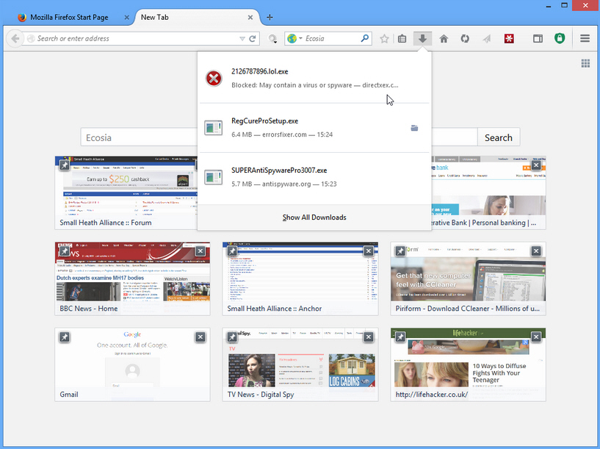
Task: Close the Mozilla Firefox Start Page tab
Action: pyautogui.click(x=126, y=17)
